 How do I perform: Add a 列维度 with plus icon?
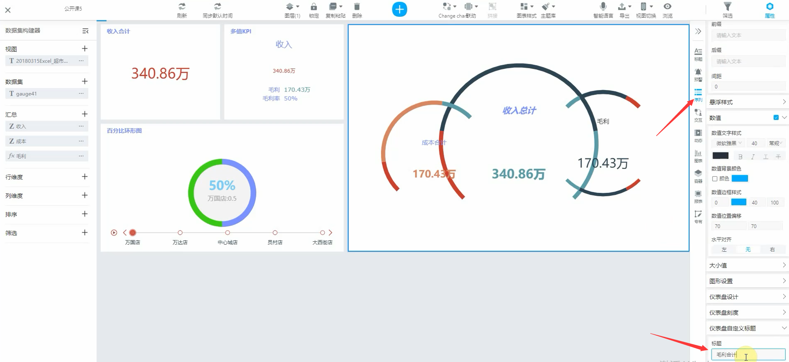click(x=85, y=195)
